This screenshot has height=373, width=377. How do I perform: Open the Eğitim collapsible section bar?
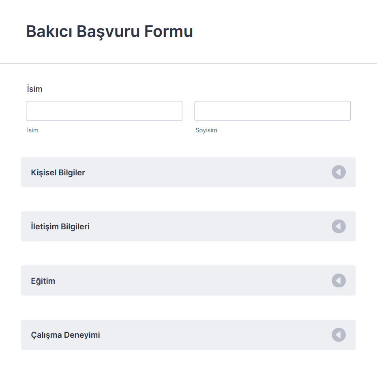coord(188,280)
